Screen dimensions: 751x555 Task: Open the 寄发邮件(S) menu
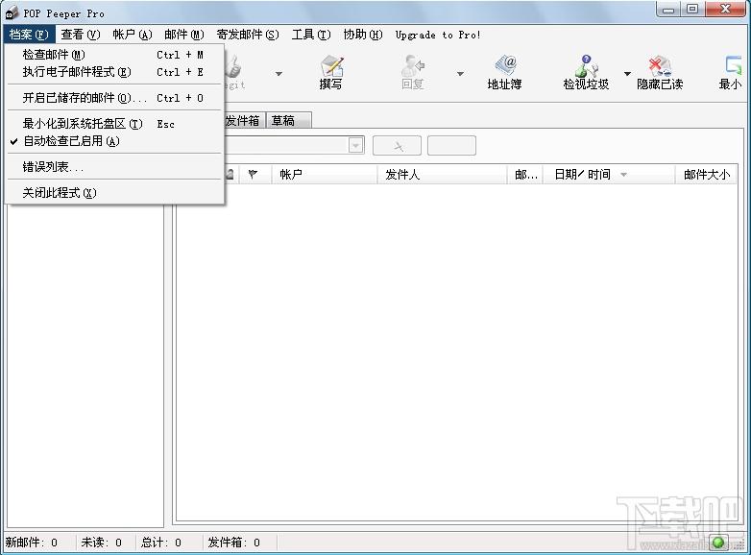pyautogui.click(x=247, y=35)
